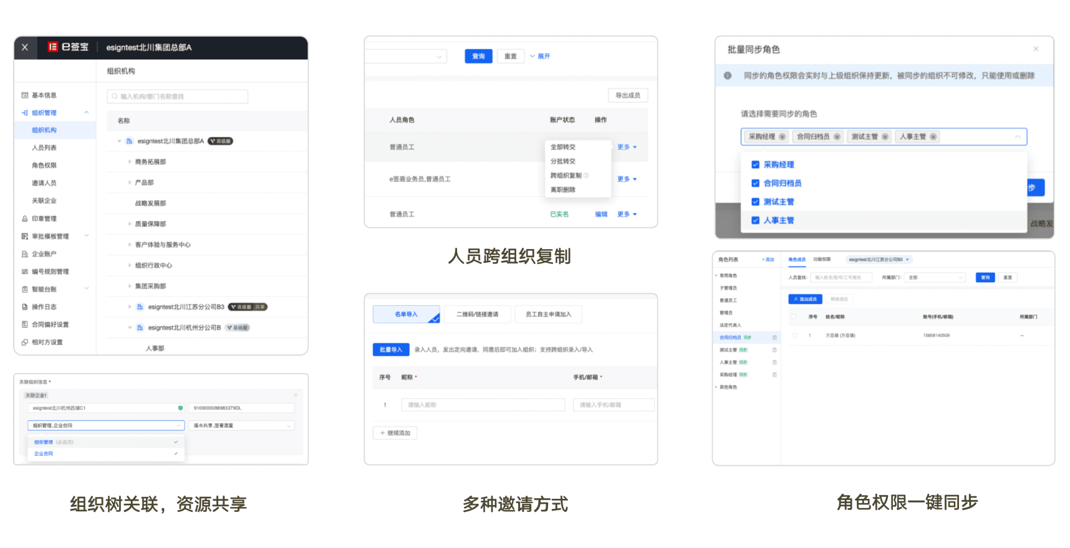Tick the checkbox for member row 方亚雄
This screenshot has height=548, width=1070.
tap(795, 336)
